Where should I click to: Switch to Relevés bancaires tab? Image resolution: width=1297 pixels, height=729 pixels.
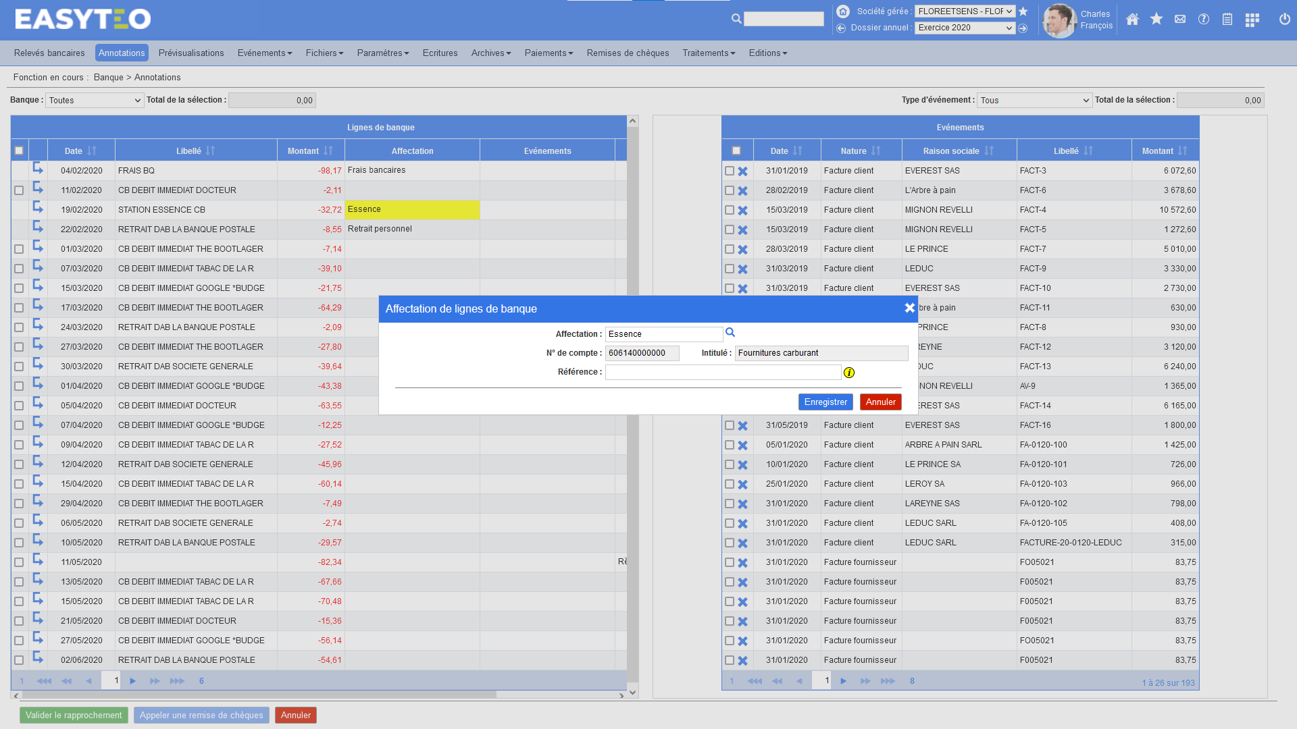pyautogui.click(x=49, y=53)
